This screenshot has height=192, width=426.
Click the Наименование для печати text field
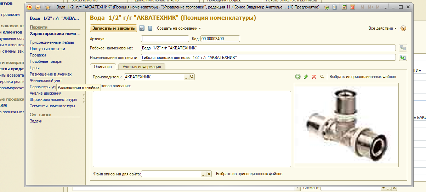point(268,57)
